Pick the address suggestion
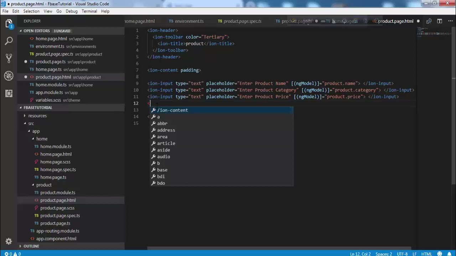The width and height of the screenshot is (456, 256). coord(221,130)
